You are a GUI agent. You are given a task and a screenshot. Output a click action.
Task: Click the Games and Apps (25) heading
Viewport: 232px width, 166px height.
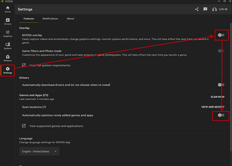(x=34, y=95)
